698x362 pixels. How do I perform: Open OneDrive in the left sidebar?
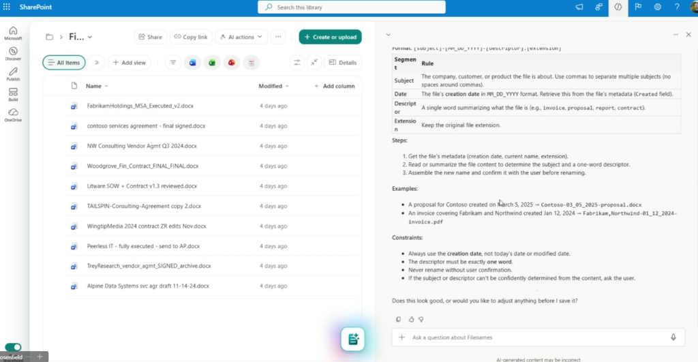(x=13, y=115)
